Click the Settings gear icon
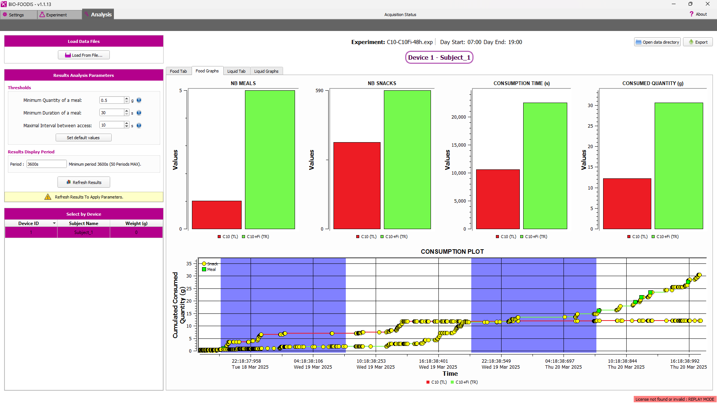 [5, 15]
